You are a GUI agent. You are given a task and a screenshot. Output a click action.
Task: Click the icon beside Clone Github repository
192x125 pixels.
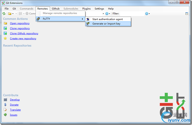tap(5, 33)
